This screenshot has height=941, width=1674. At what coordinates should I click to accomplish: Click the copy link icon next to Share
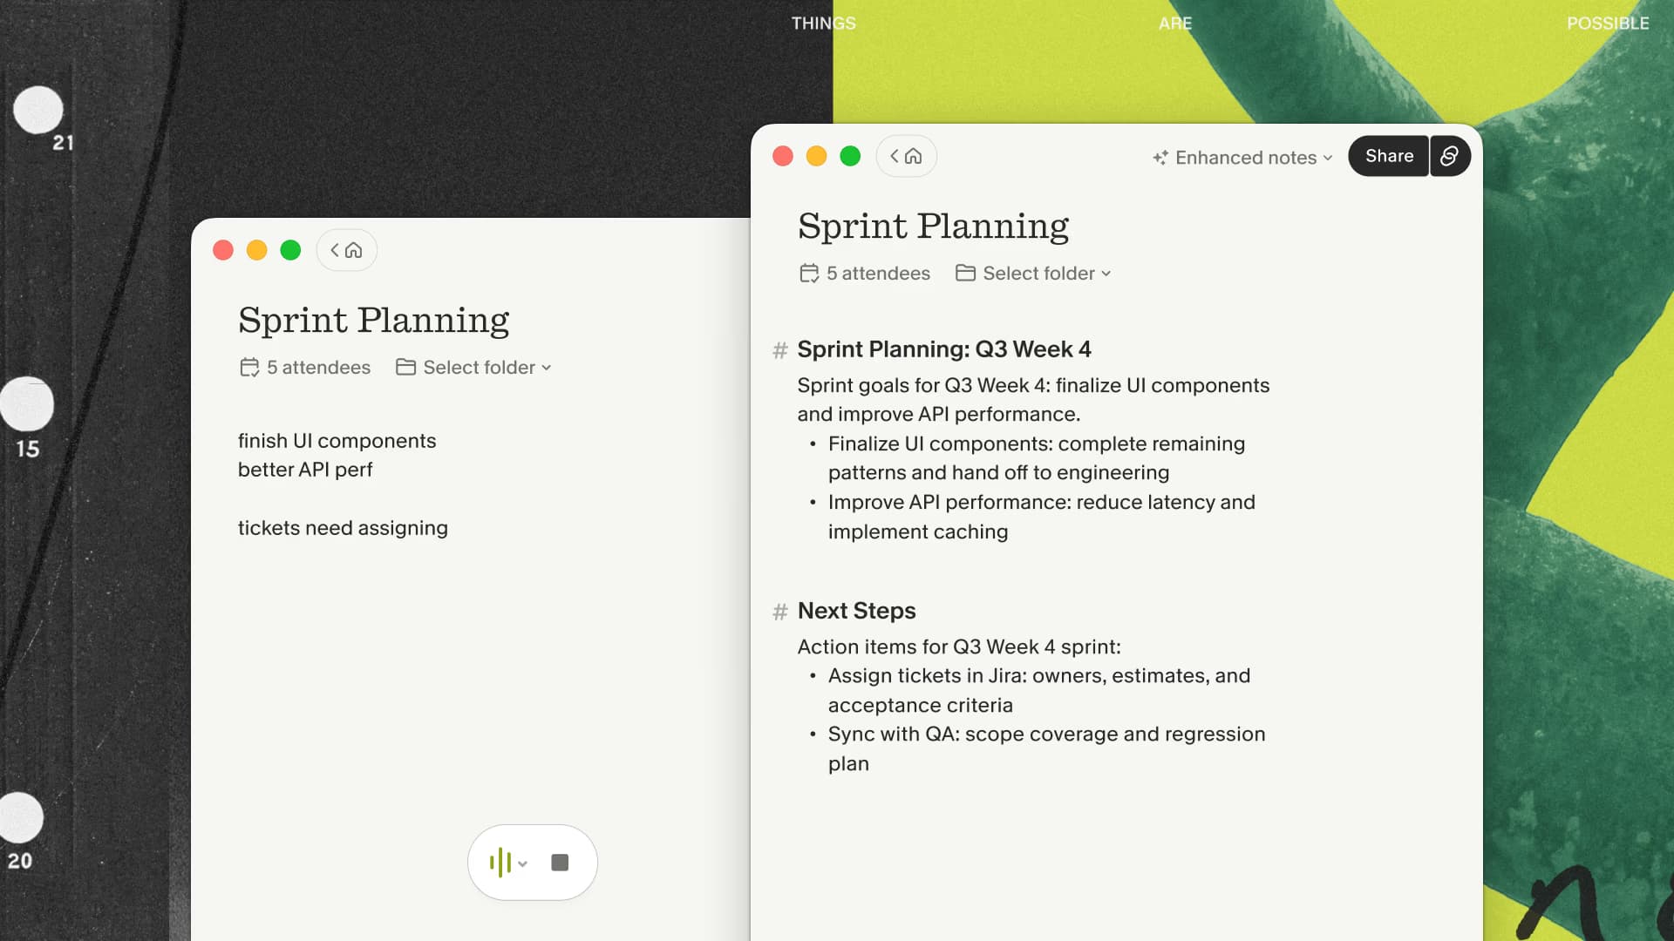point(1450,156)
